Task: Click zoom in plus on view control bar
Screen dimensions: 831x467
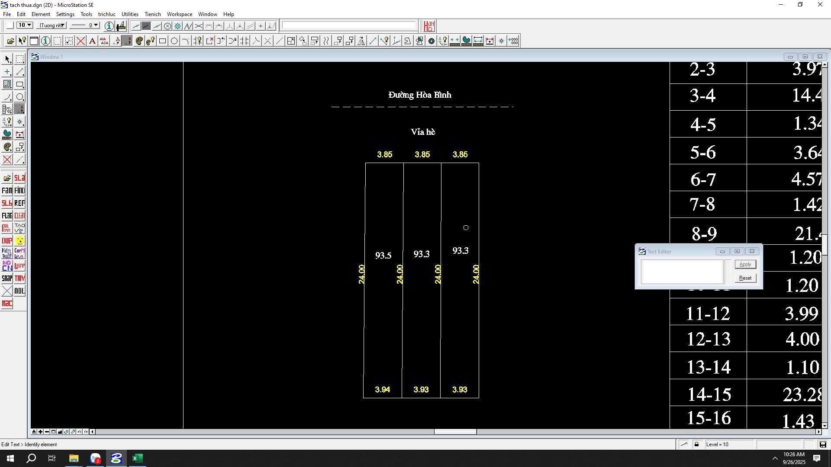Action: click(40, 432)
